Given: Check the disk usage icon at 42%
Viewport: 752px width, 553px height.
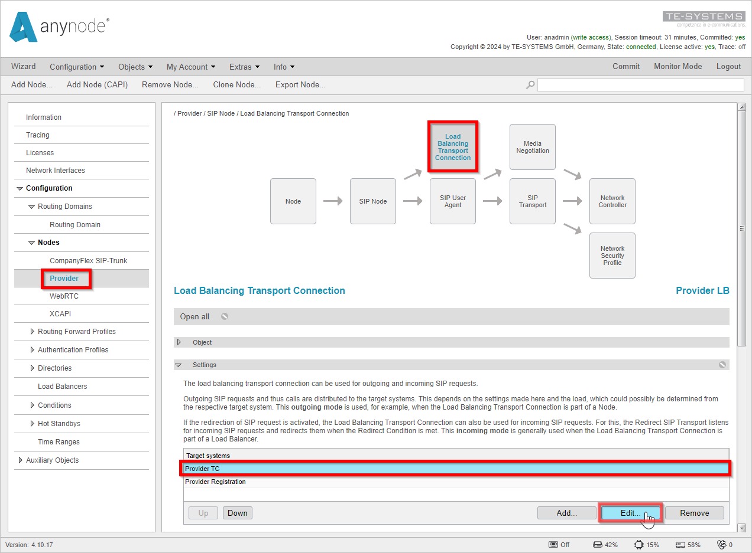Looking at the screenshot, I should click(597, 544).
